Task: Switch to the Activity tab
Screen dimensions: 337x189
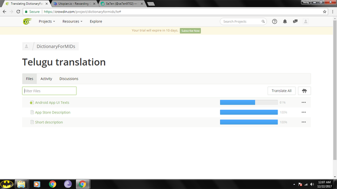Action: tap(46, 79)
